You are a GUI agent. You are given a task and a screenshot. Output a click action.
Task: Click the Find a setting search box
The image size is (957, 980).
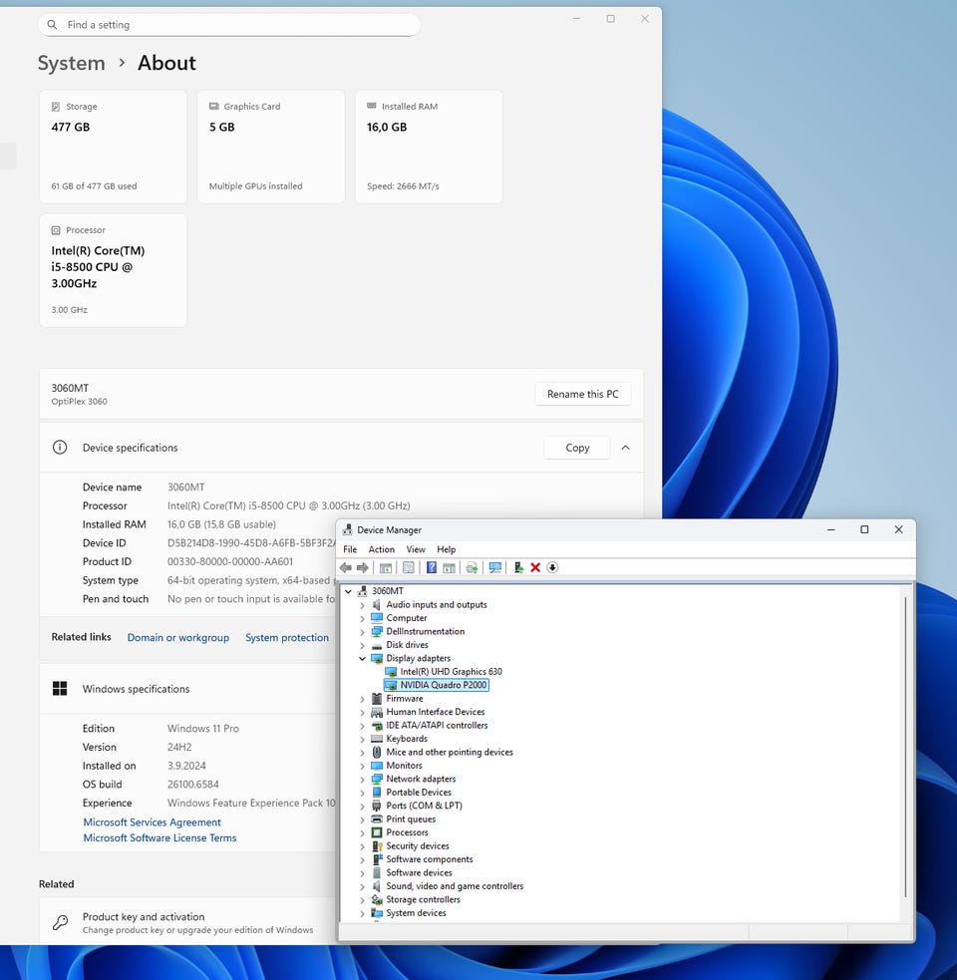tap(229, 25)
